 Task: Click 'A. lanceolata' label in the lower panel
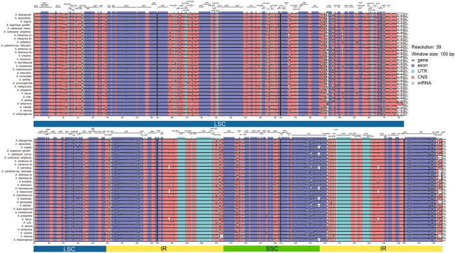coord(24,202)
